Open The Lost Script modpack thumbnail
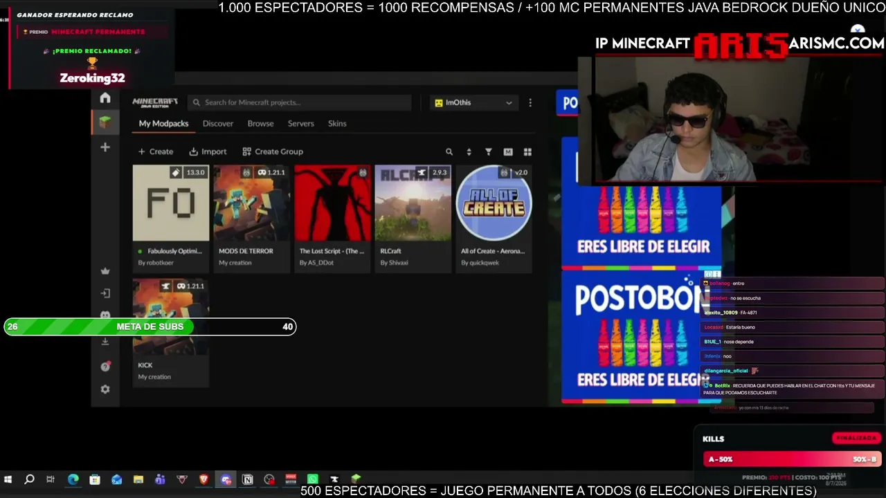This screenshot has width=886, height=498. [332, 203]
